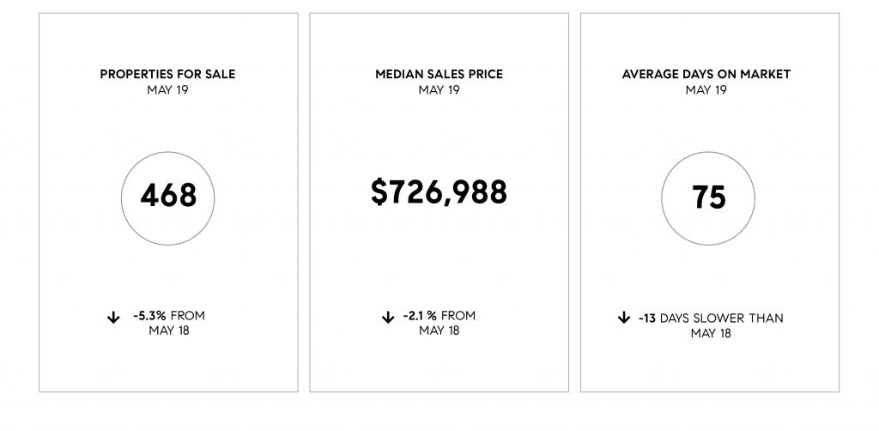Image resolution: width=879 pixels, height=431 pixels.
Task: Select the circle showing 75 days
Action: click(x=708, y=198)
